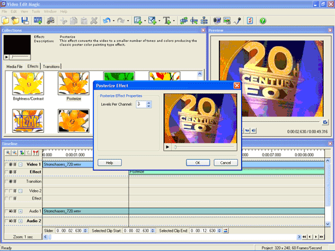335x251 pixels.
Task: Tick the Video 2 Effect track first checkbox
Action: pyautogui.click(x=7, y=198)
